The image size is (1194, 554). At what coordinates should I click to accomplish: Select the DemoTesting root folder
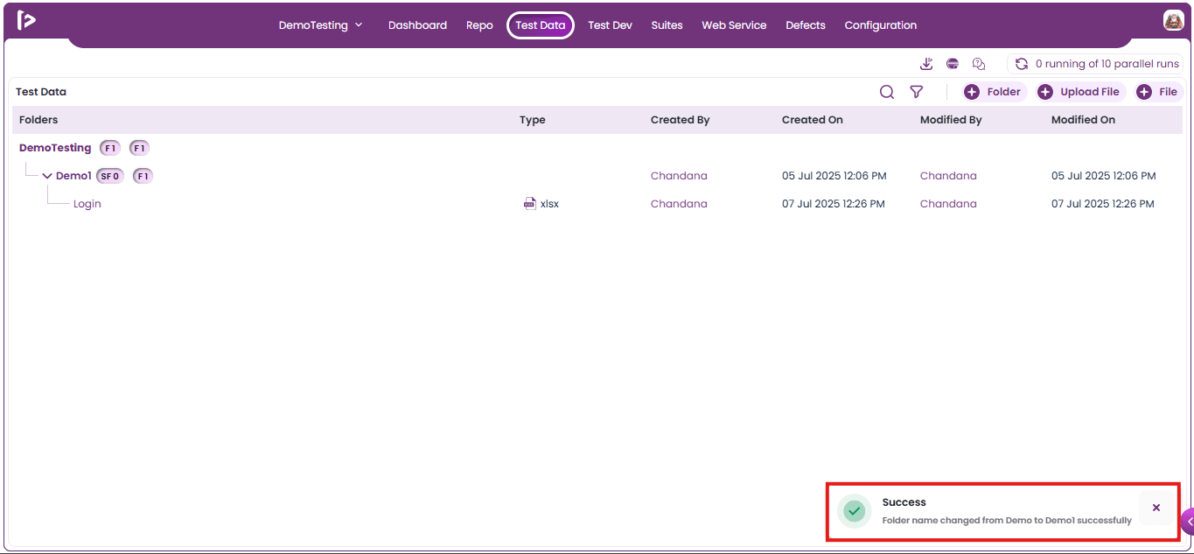(x=55, y=148)
